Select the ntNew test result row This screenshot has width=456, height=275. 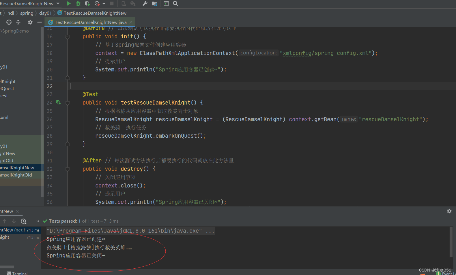point(20,230)
